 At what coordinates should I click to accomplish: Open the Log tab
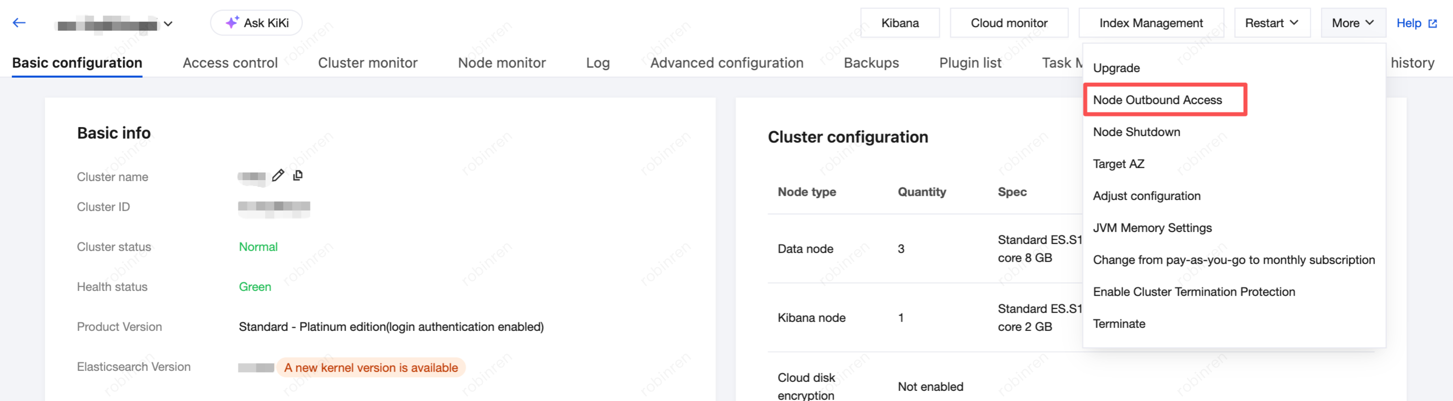[x=598, y=62]
